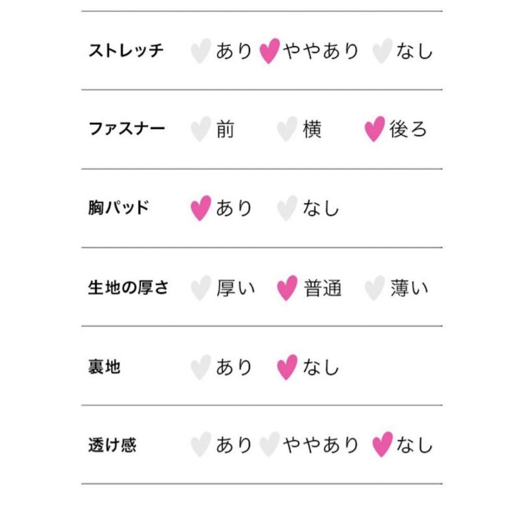Image resolution: width=523 pixels, height=523 pixels.
Task: Click the pink heart beside 後ろ in ファスナー
Action: click(x=375, y=129)
